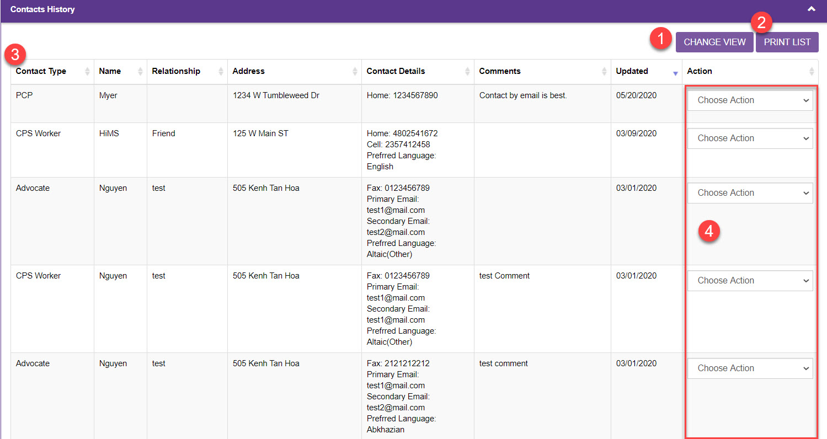Click the name Myer
The image size is (827, 439).
click(108, 95)
